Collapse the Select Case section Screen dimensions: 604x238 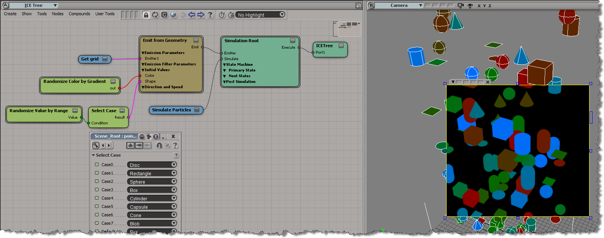click(x=93, y=155)
